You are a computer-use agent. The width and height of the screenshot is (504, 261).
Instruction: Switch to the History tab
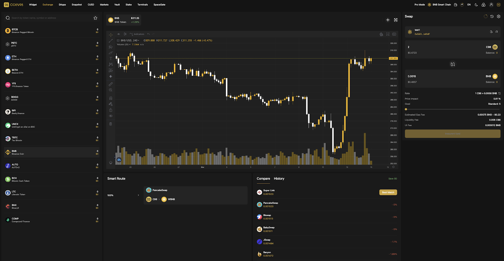[x=279, y=179]
